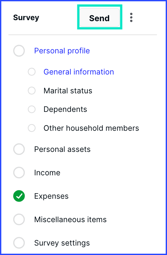This screenshot has width=167, height=255.
Task: Click the Income status circle
Action: [x=19, y=172]
